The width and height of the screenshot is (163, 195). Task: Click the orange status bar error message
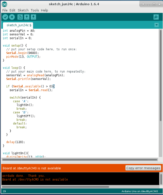[32, 168]
